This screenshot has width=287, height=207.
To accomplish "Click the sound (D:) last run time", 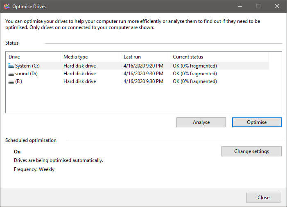I will point(143,74).
